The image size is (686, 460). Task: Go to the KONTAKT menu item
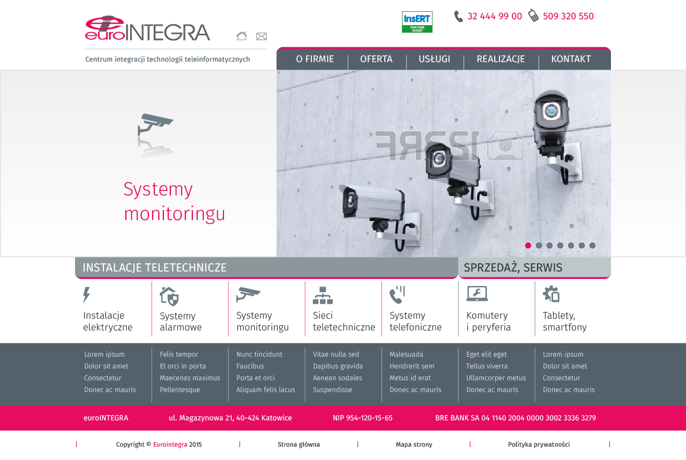571,59
